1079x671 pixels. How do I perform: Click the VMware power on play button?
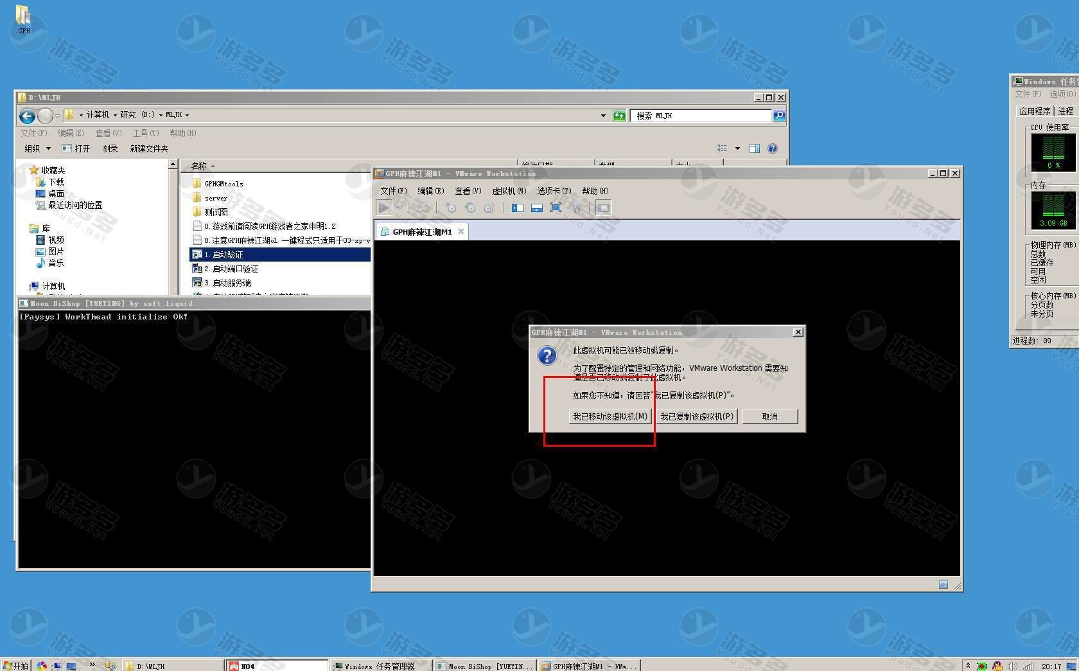[383, 208]
